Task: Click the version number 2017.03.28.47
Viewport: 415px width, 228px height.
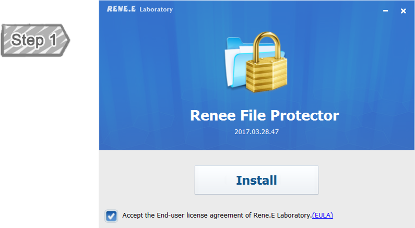Action: (256, 132)
